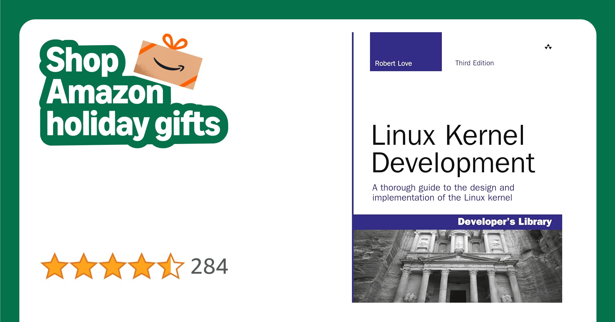
Task: Click the half-filled fifth star
Action: (x=171, y=266)
